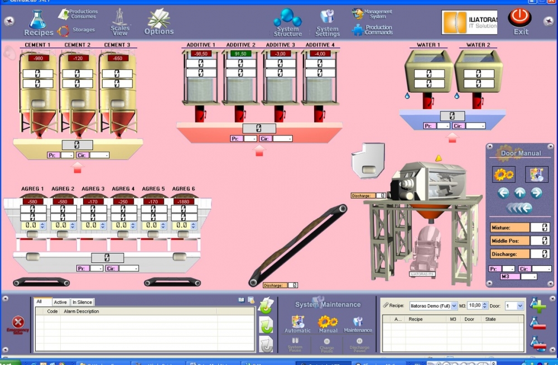Toggle Discharge Pause

click(x=359, y=345)
